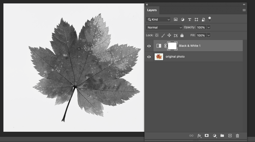The height and width of the screenshot is (142, 255).
Task: Add a layer mask from bottom bar
Action: (x=207, y=136)
